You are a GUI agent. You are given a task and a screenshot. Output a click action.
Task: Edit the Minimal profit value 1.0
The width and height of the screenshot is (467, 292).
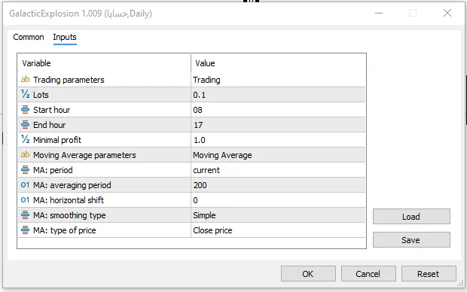[x=278, y=140]
